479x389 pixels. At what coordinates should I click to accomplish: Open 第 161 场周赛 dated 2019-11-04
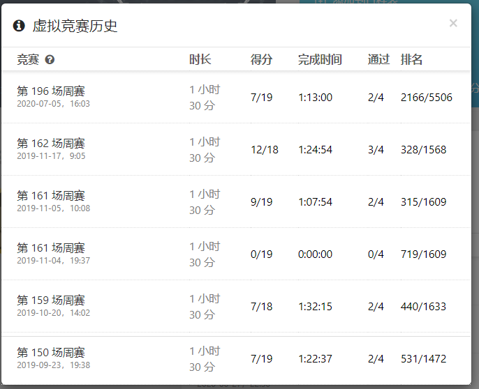tap(51, 248)
